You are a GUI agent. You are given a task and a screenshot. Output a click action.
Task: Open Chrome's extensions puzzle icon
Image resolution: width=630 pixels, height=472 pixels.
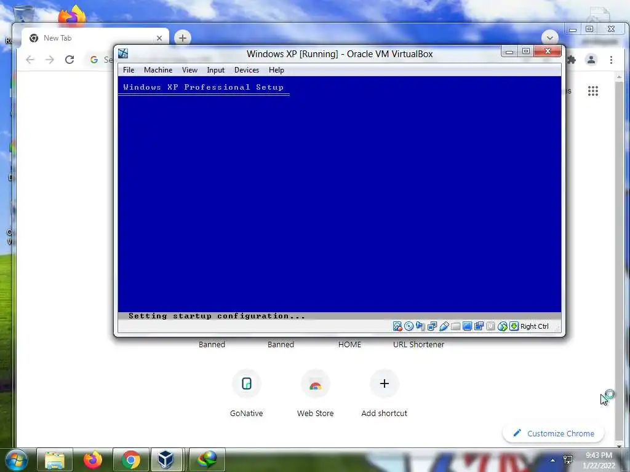pyautogui.click(x=572, y=60)
